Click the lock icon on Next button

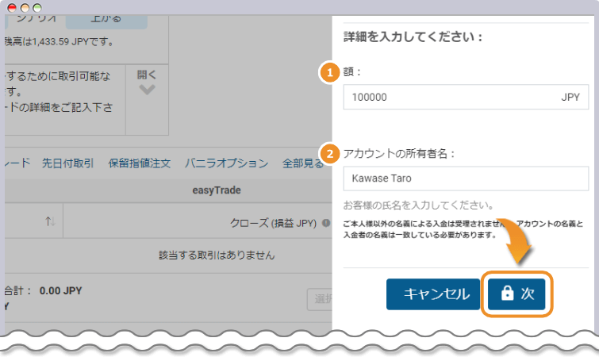tap(507, 294)
